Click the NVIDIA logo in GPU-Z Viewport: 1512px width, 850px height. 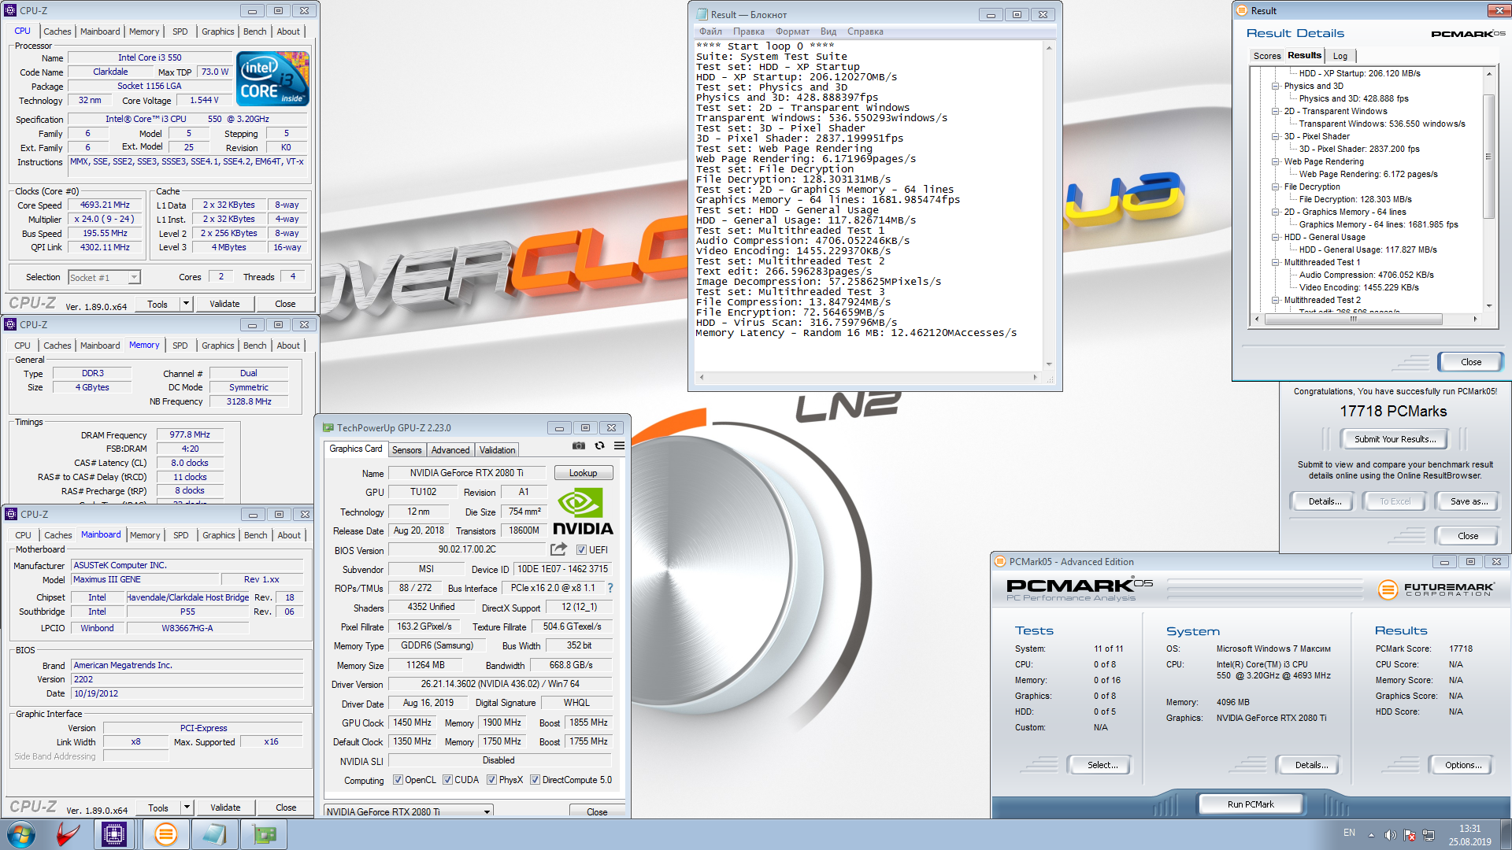582,512
